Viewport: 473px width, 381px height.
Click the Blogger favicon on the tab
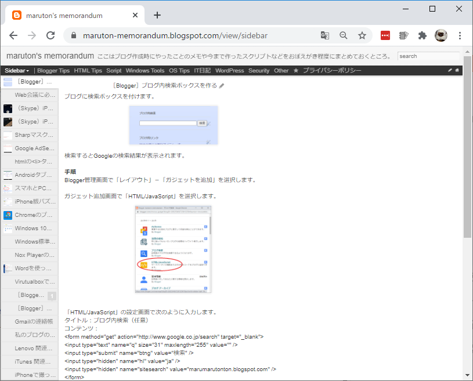coord(17,15)
